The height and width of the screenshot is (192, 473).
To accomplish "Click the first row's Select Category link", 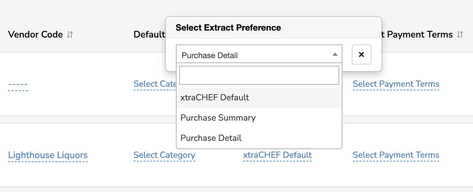I will tap(155, 84).
